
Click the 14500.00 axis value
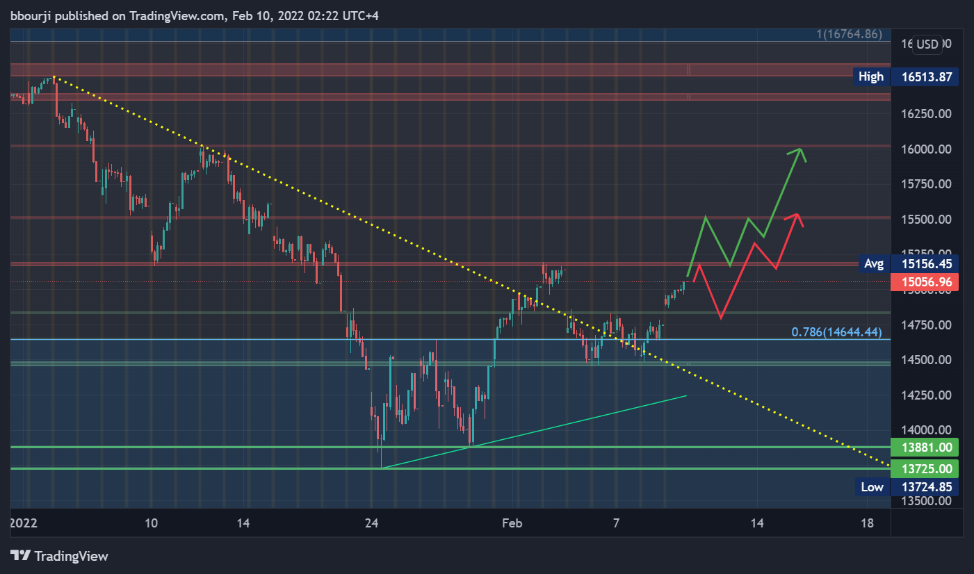tap(925, 359)
